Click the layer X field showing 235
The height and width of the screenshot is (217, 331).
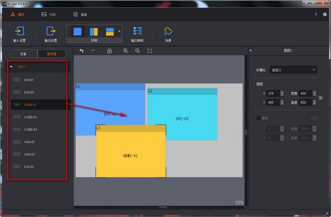(273, 93)
